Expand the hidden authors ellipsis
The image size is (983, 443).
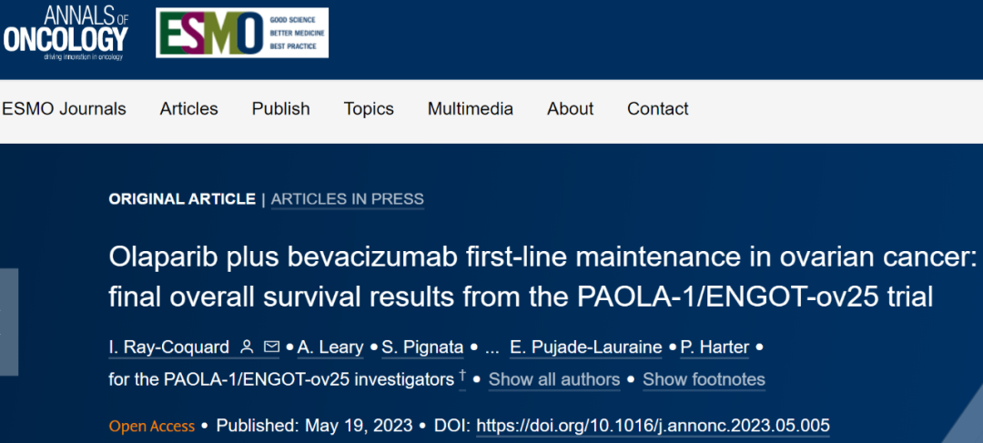(492, 347)
